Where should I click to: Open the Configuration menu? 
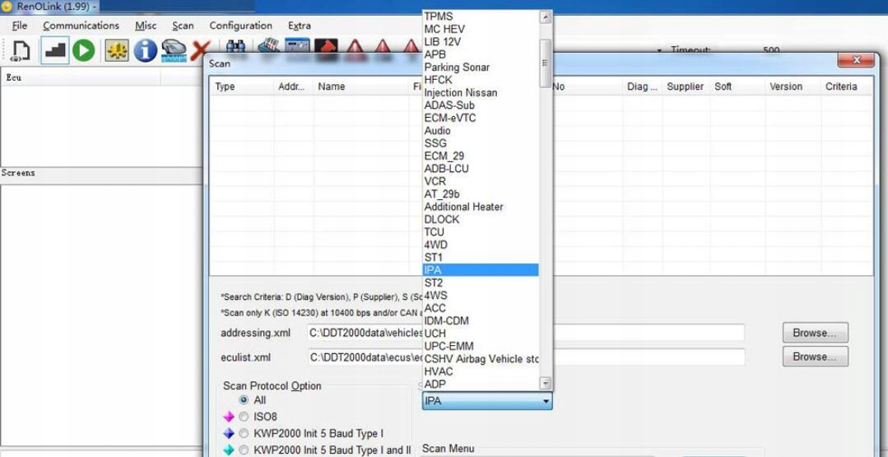(240, 26)
